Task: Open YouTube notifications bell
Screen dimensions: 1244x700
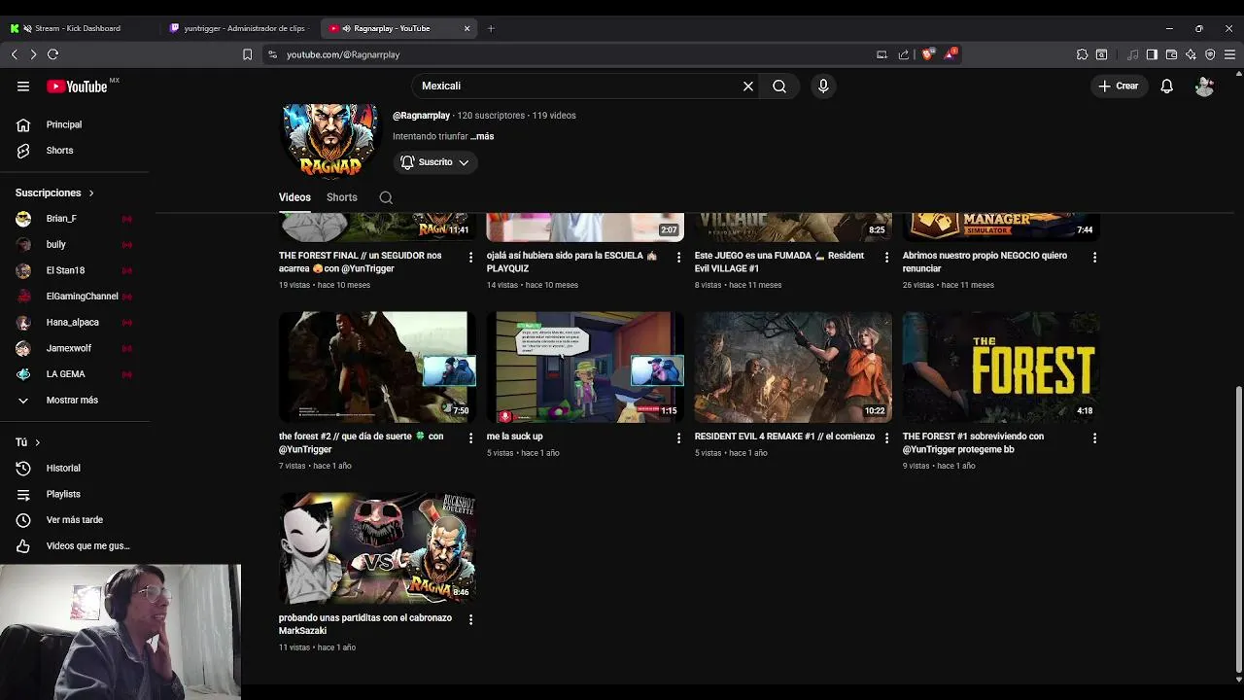Action: pyautogui.click(x=1167, y=87)
